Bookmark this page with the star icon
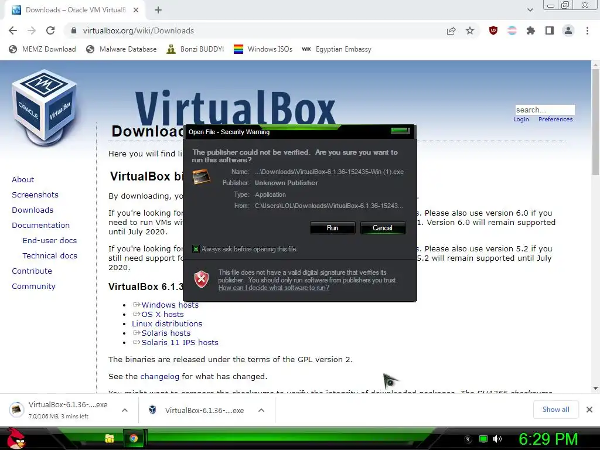Viewport: 600px width, 450px height. [x=470, y=30]
